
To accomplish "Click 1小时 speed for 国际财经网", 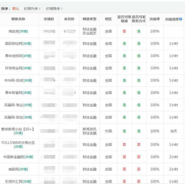I will point(174,44).
